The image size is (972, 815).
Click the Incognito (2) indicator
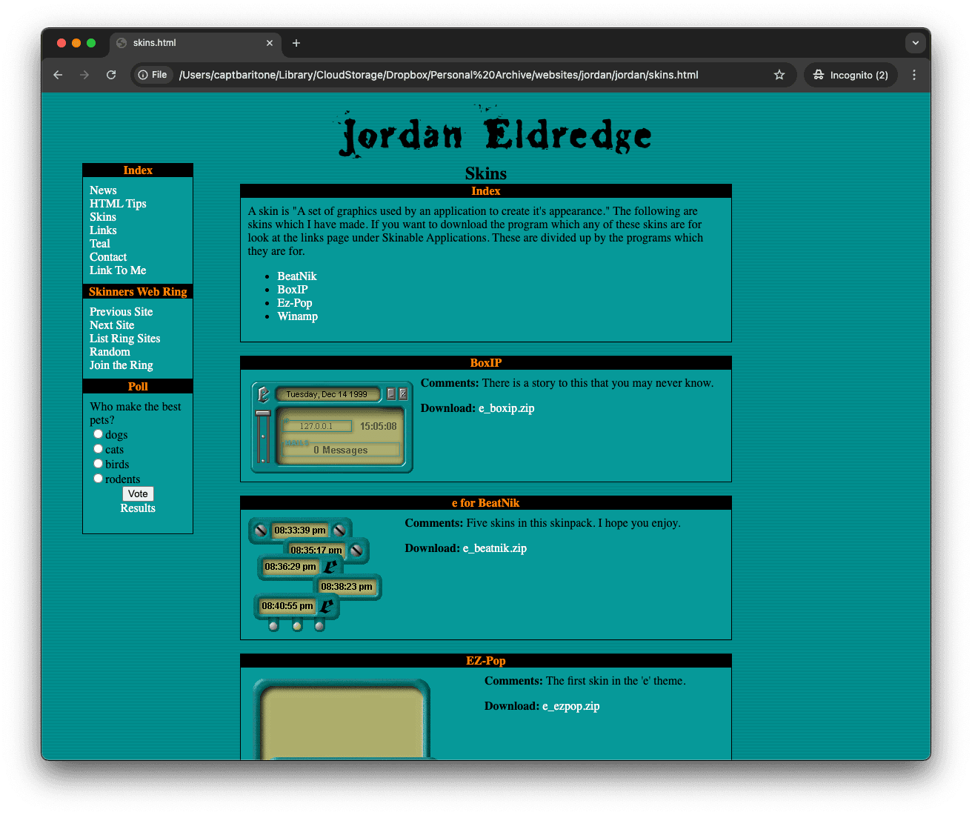coord(850,75)
